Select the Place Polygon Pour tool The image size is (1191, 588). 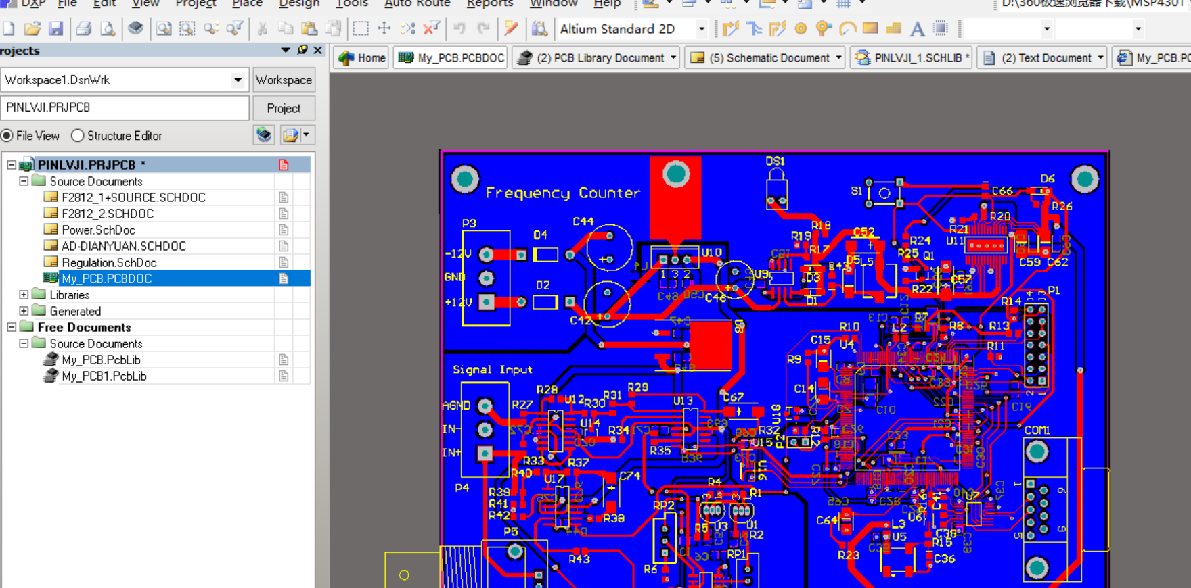pyautogui.click(x=894, y=29)
